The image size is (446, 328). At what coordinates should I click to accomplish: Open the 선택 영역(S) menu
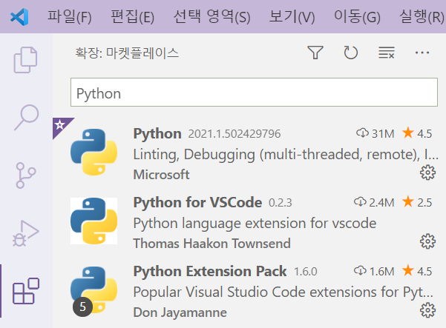coord(212,17)
